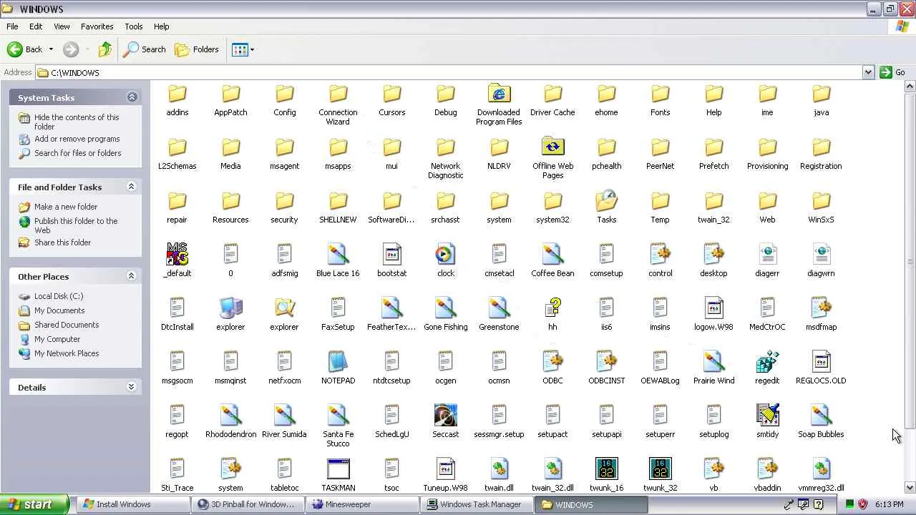Select the twain.dll file icon

click(499, 469)
